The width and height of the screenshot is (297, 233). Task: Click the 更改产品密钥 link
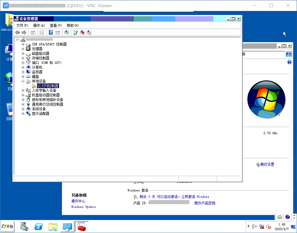point(205,203)
